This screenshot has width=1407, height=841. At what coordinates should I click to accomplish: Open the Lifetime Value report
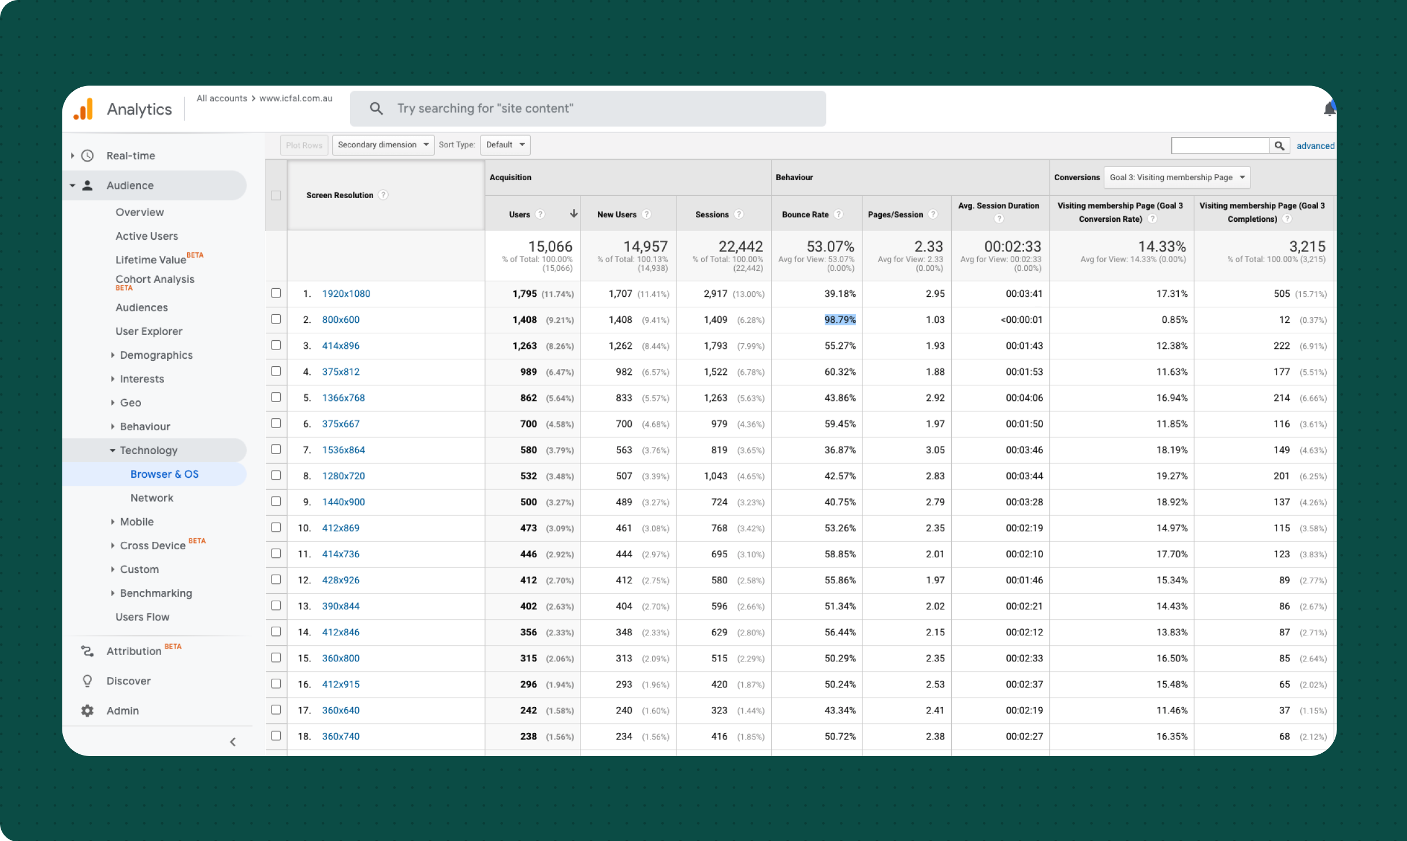click(151, 259)
